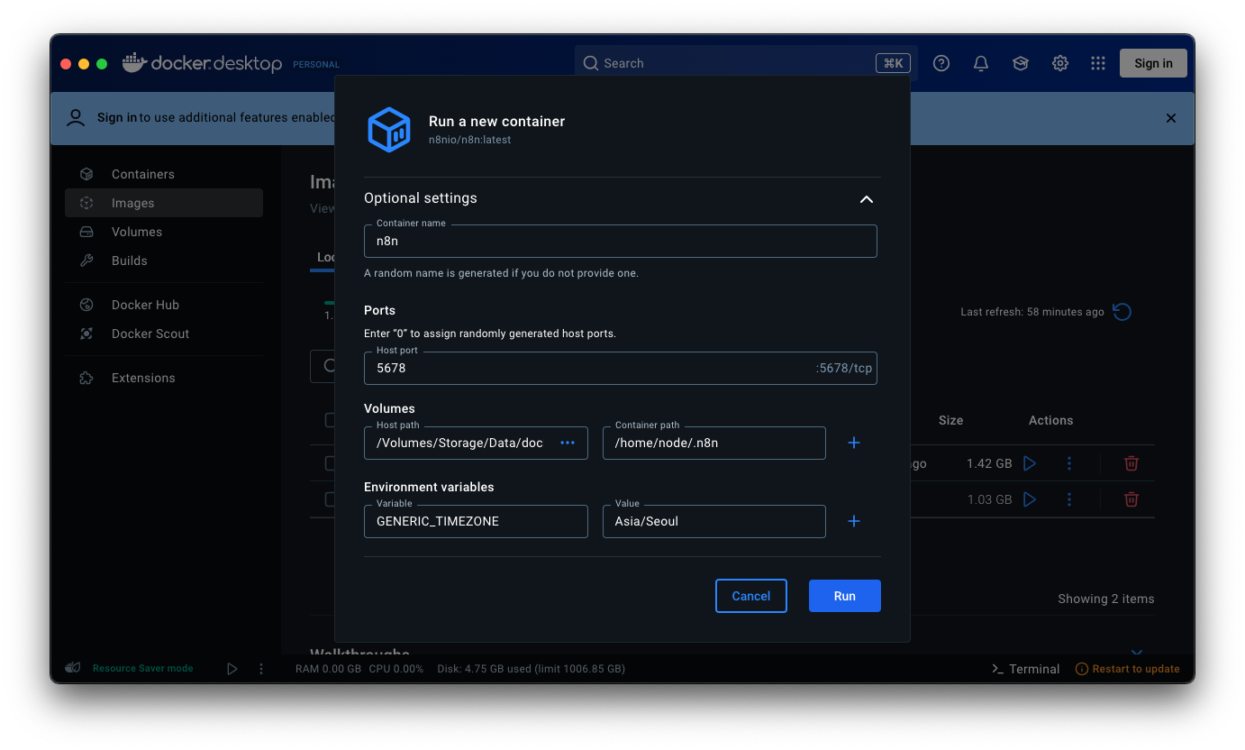Click the 'Showing 2 items' text
This screenshot has width=1245, height=750.
(x=1106, y=599)
